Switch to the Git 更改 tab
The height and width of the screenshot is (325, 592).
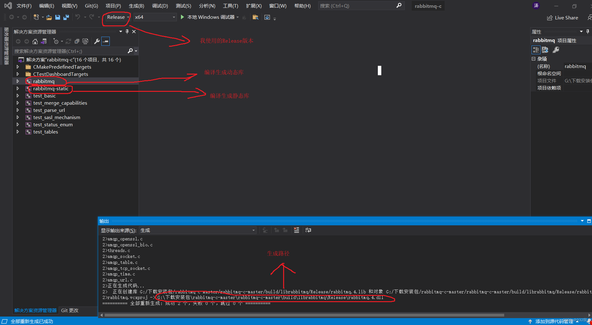click(70, 311)
